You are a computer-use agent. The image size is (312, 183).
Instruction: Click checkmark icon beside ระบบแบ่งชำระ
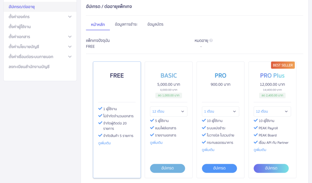coord(204,128)
